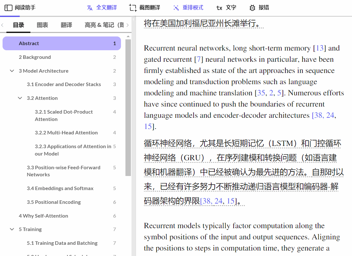Collapse the 3.2 Attention subsection
The width and height of the screenshot is (352, 256).
click(20, 98)
